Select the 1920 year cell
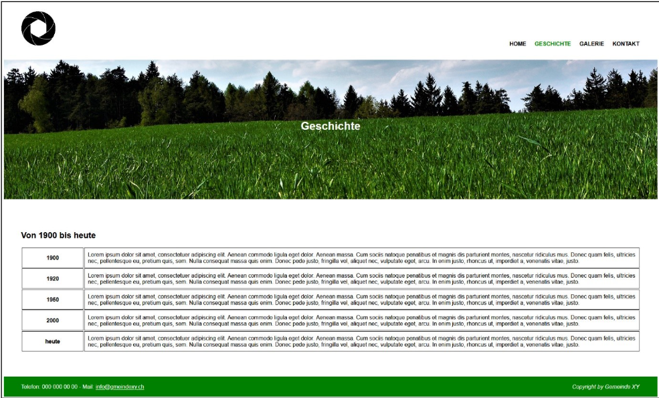This screenshot has width=659, height=398. (53, 279)
